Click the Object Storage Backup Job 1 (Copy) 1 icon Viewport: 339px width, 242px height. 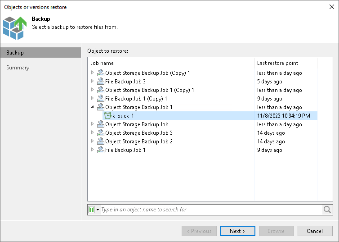101,90
